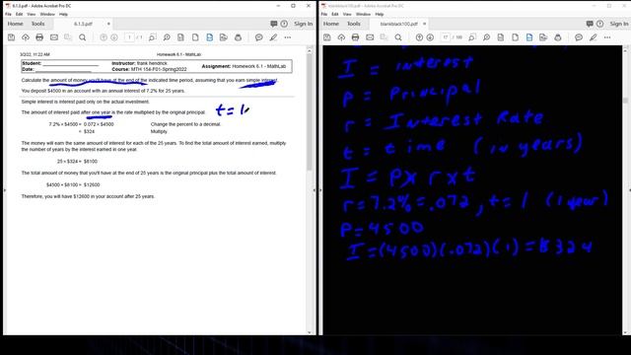Select the 6.1.3.pdf document tab

point(83,24)
